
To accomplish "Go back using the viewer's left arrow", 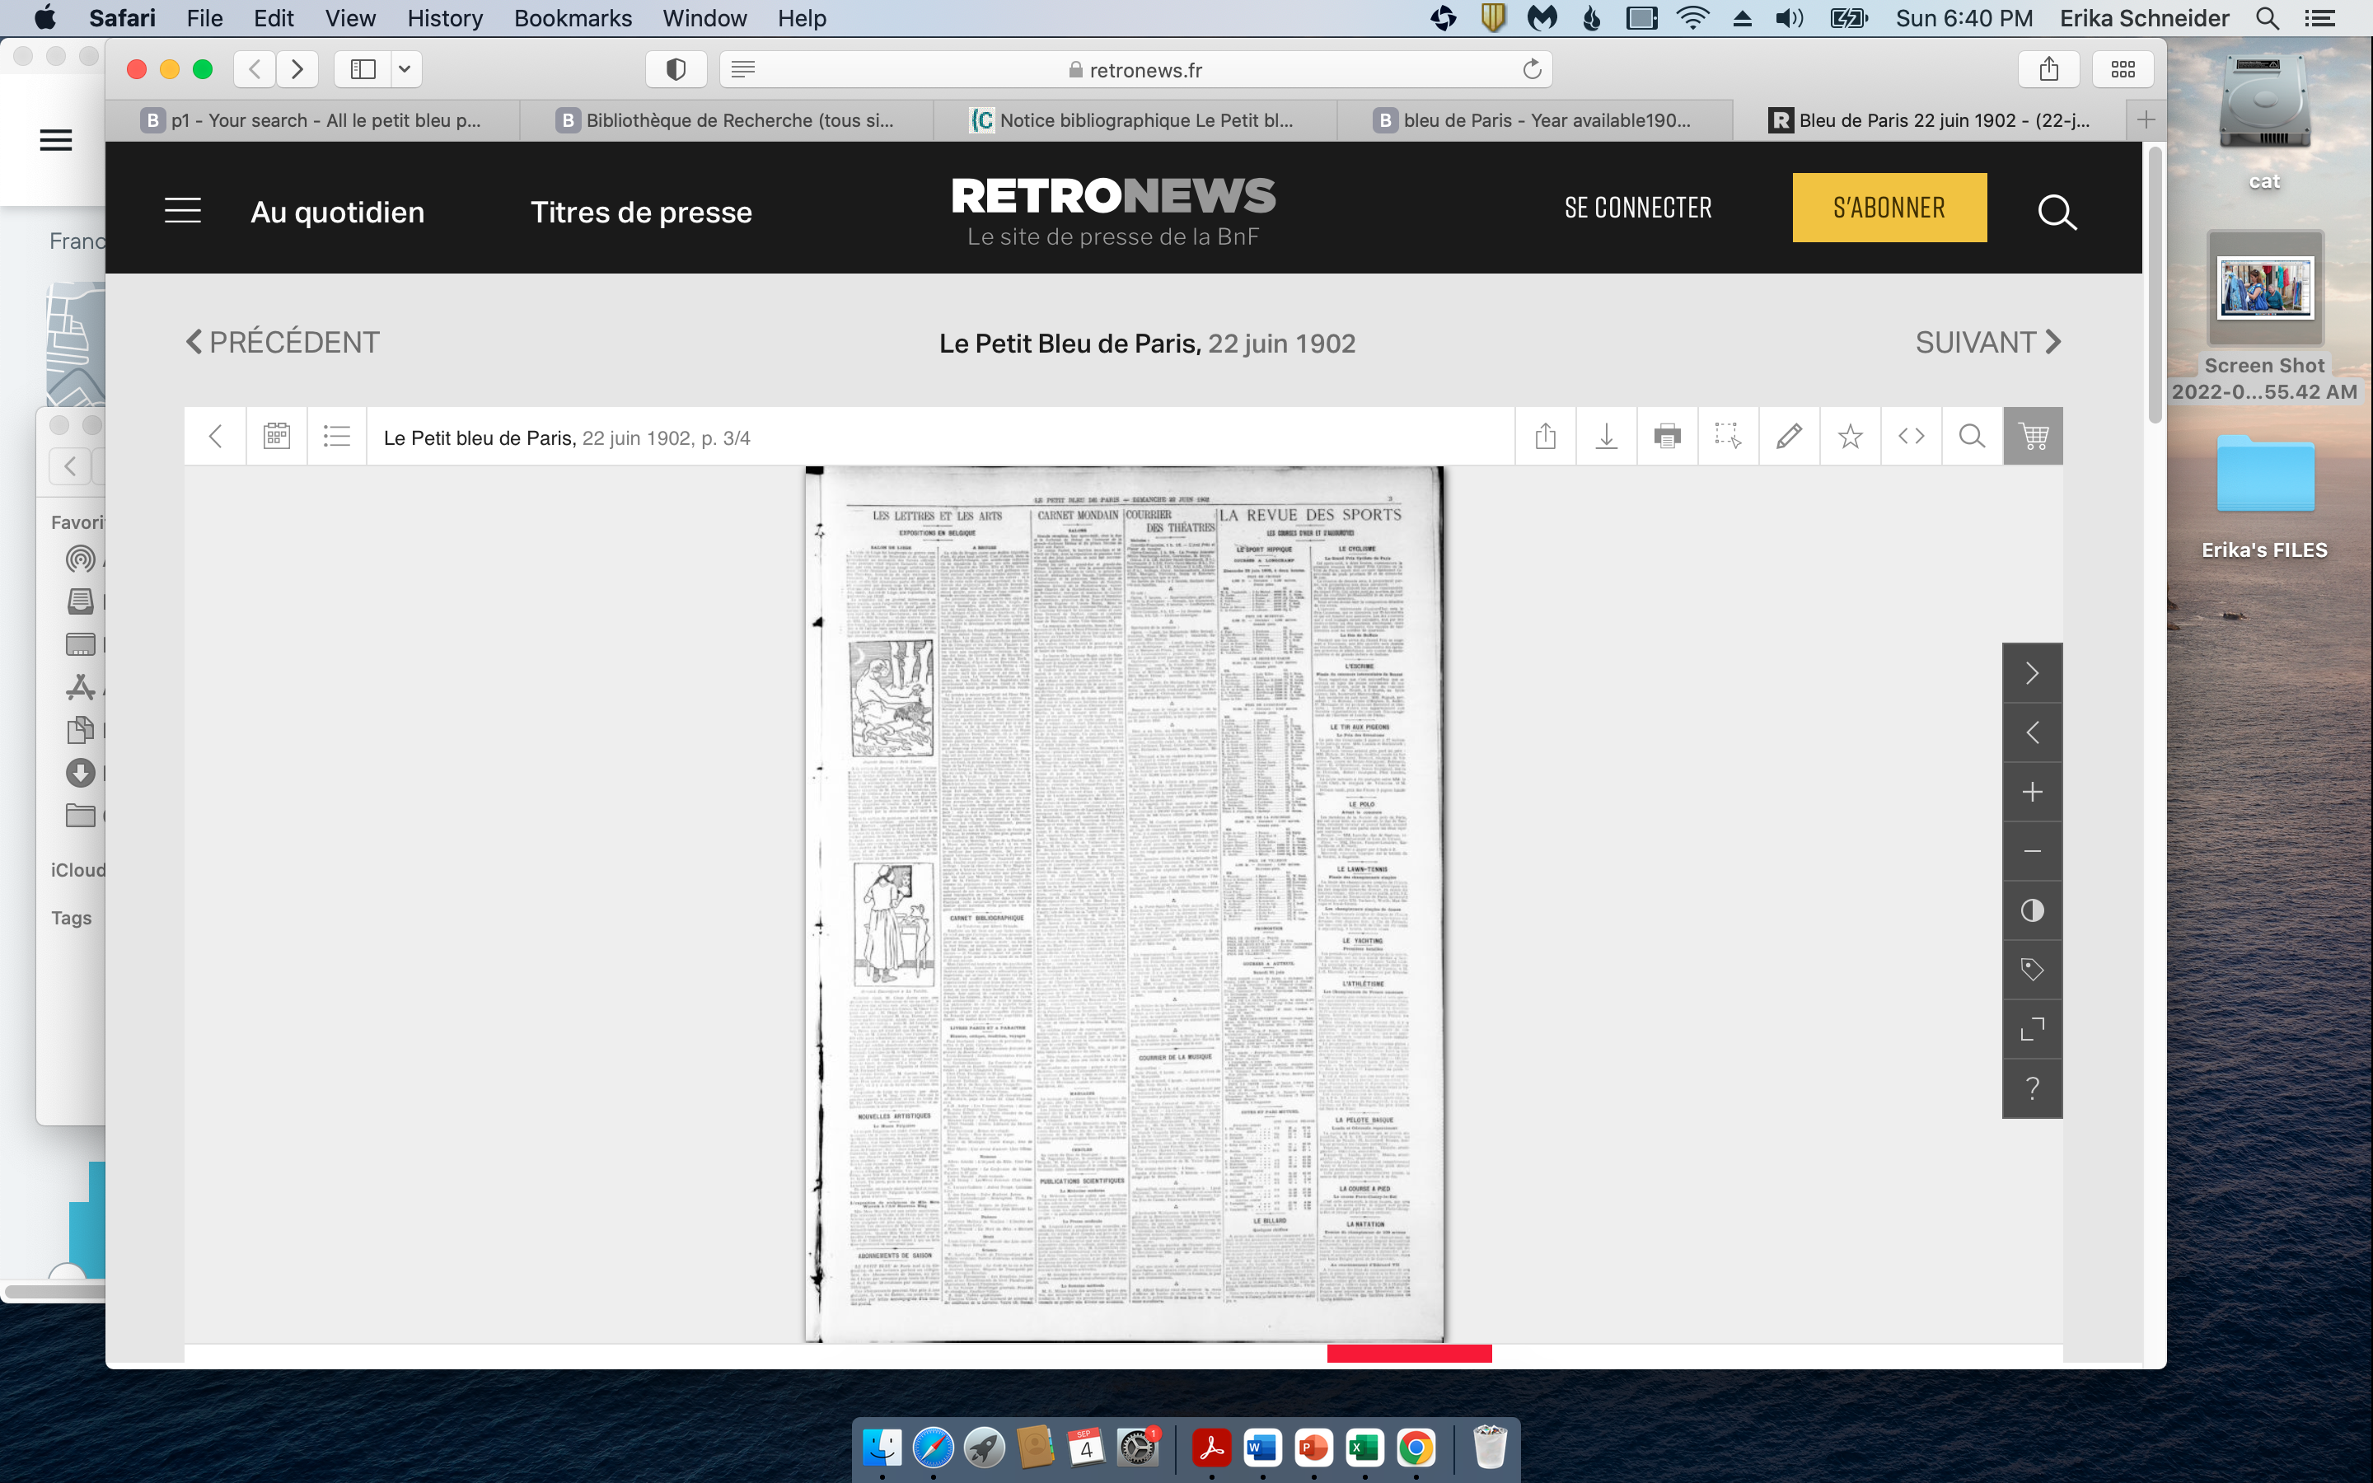I will click(216, 437).
